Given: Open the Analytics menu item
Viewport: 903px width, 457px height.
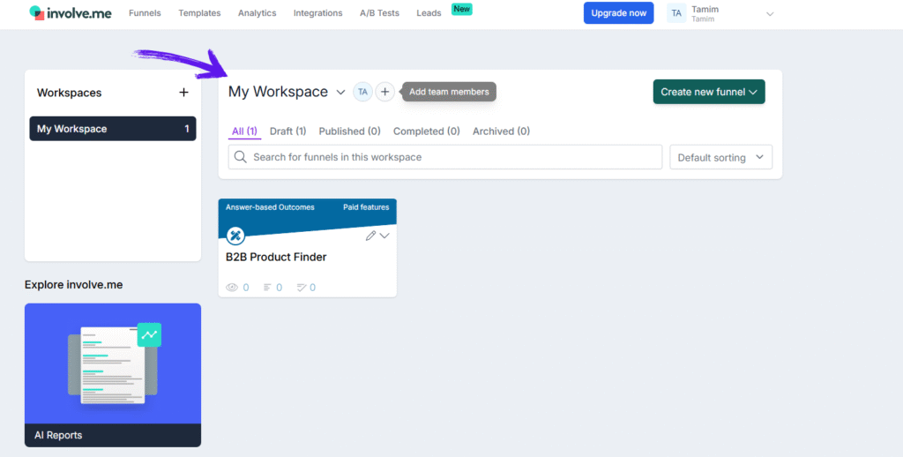Looking at the screenshot, I should [257, 13].
